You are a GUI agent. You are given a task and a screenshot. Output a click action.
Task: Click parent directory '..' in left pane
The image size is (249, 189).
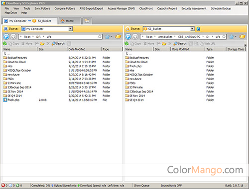point(6,53)
